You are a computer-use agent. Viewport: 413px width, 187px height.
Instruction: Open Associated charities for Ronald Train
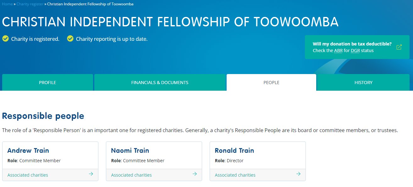click(235, 175)
